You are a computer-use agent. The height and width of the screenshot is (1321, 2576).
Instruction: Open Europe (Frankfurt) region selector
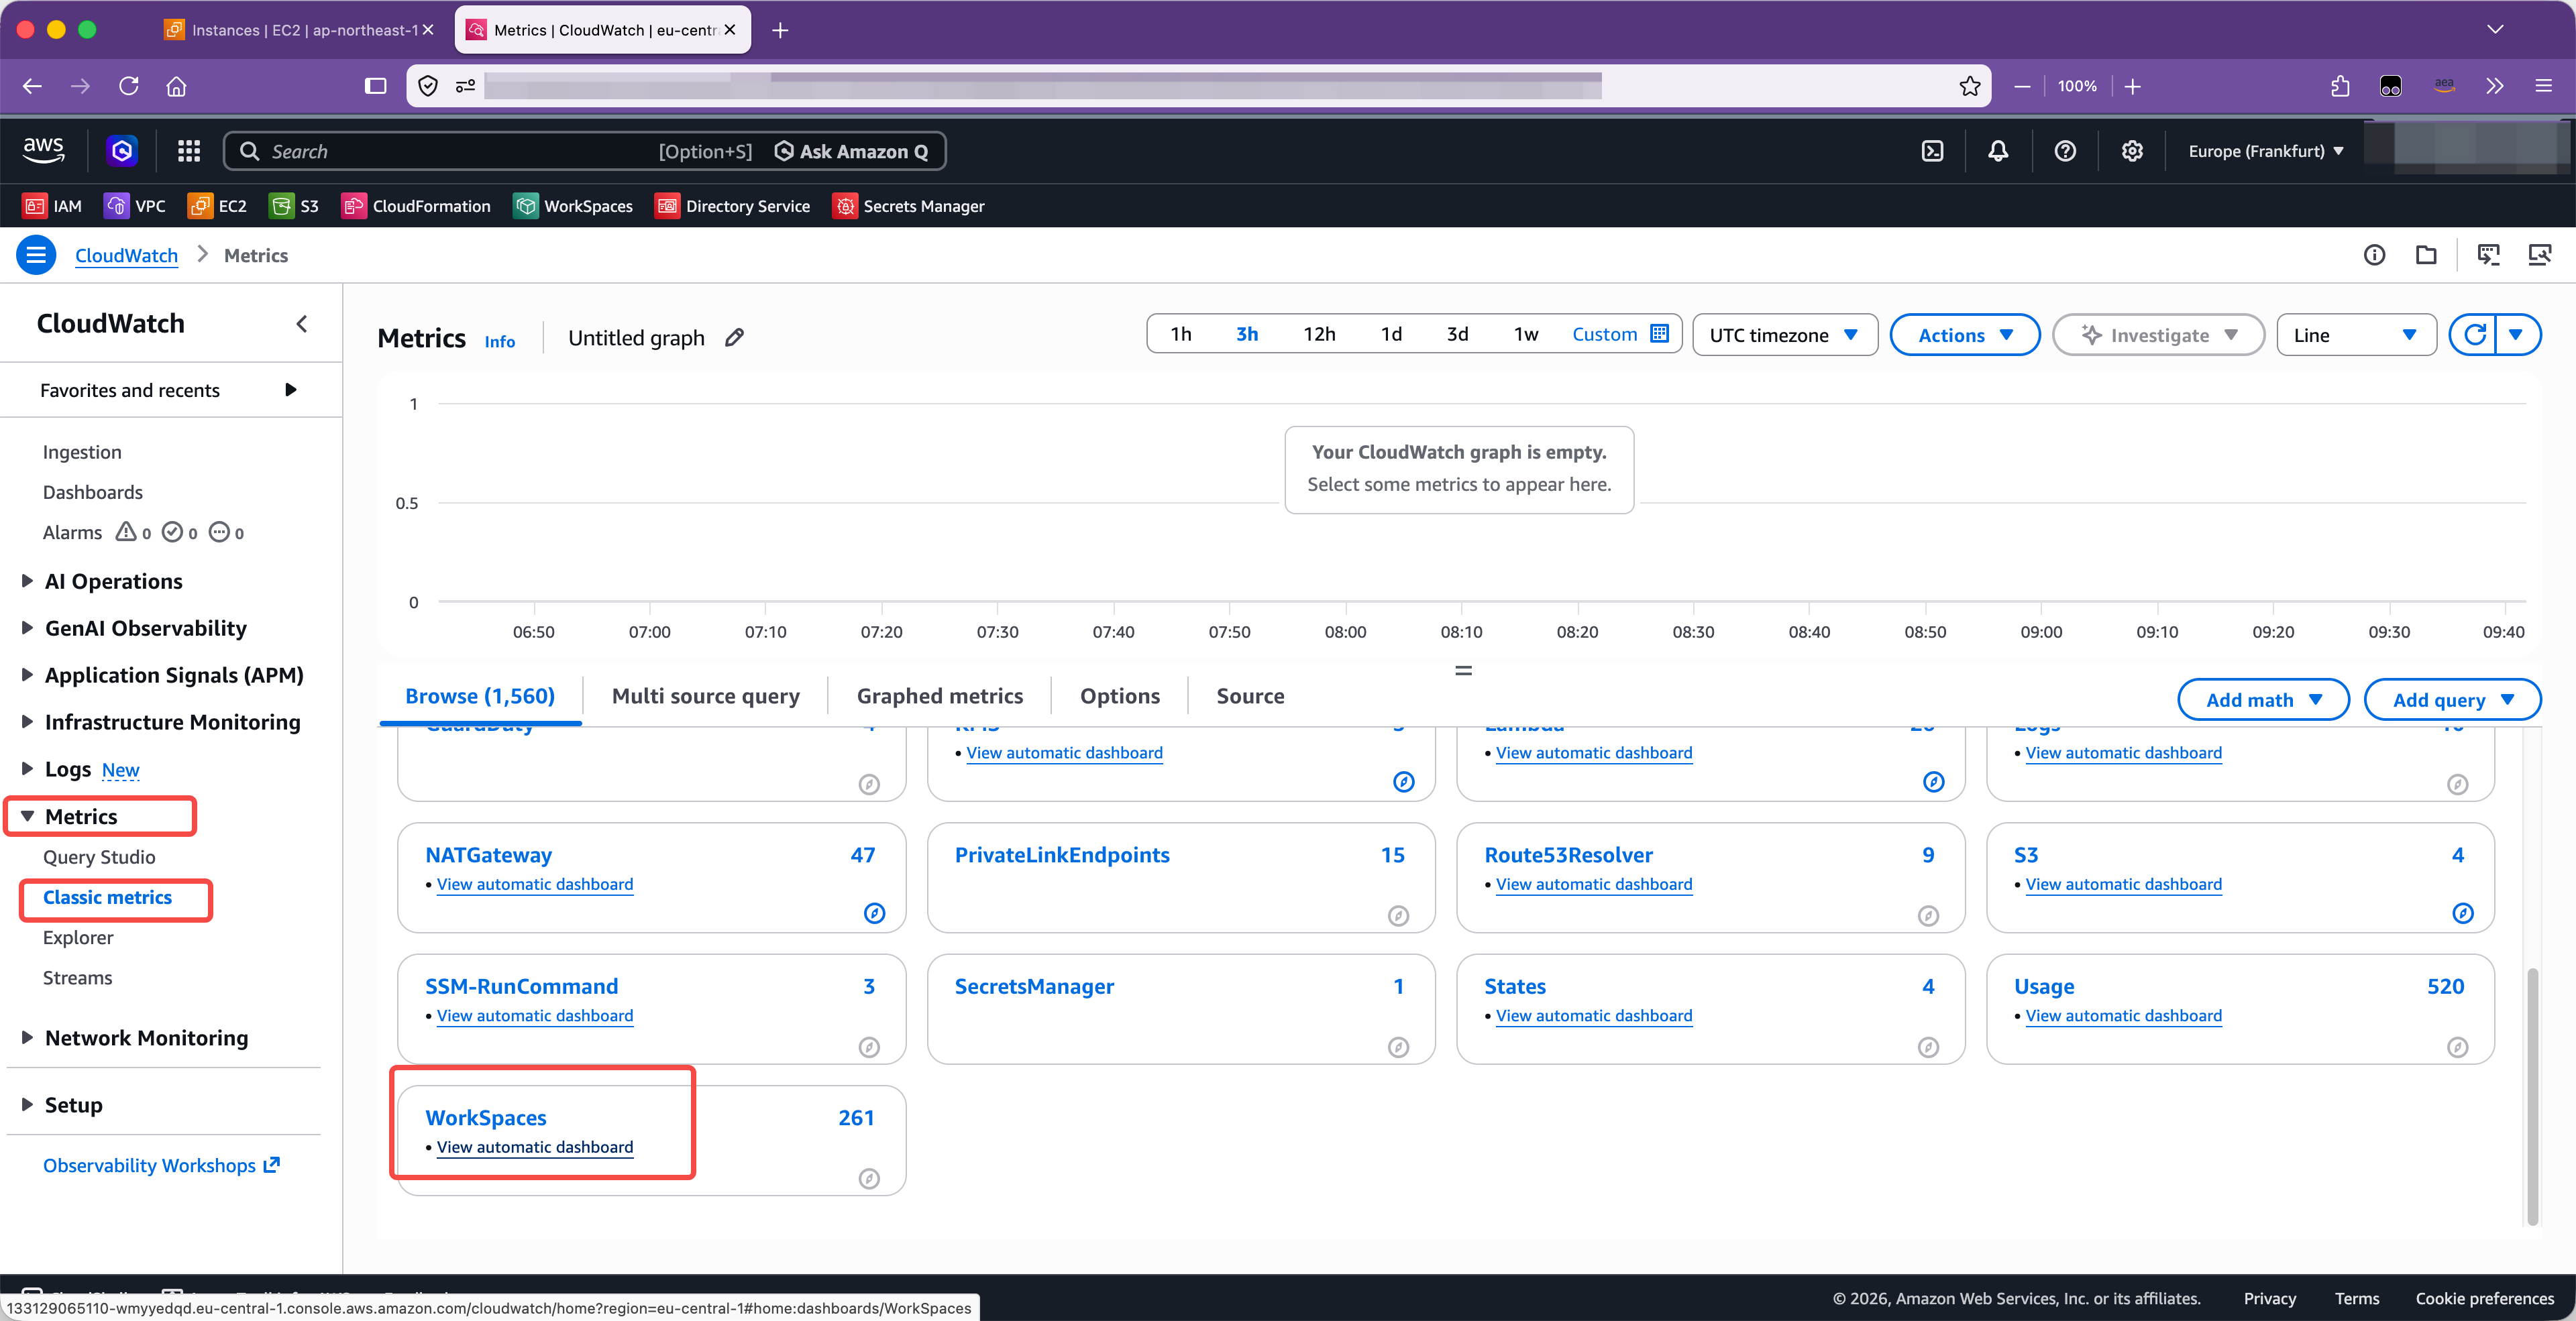[x=2265, y=151]
